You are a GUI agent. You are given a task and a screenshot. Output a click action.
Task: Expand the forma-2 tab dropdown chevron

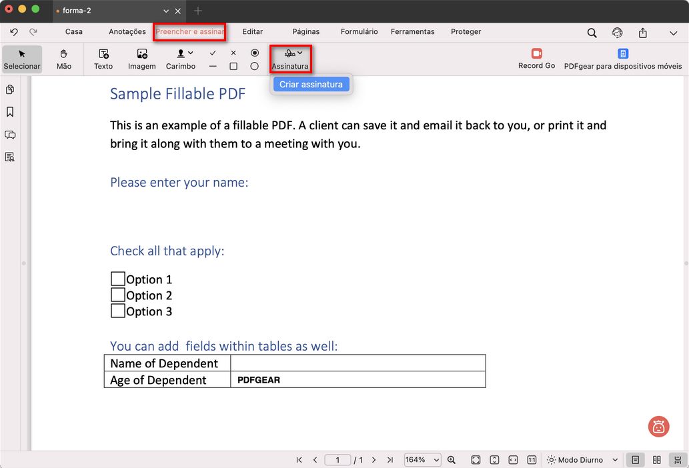(x=165, y=11)
